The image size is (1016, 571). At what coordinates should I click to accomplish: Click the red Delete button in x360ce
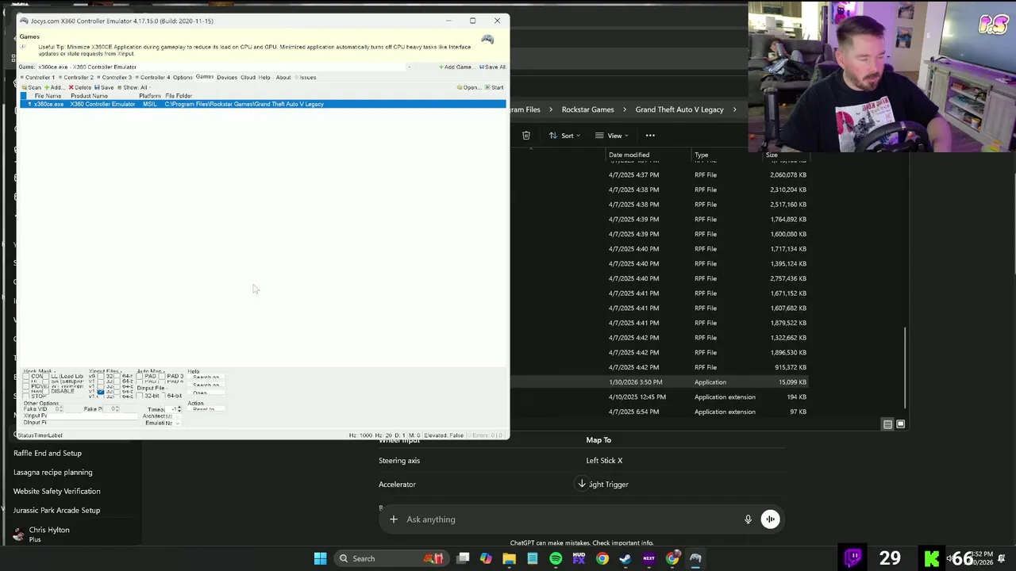pyautogui.click(x=80, y=87)
